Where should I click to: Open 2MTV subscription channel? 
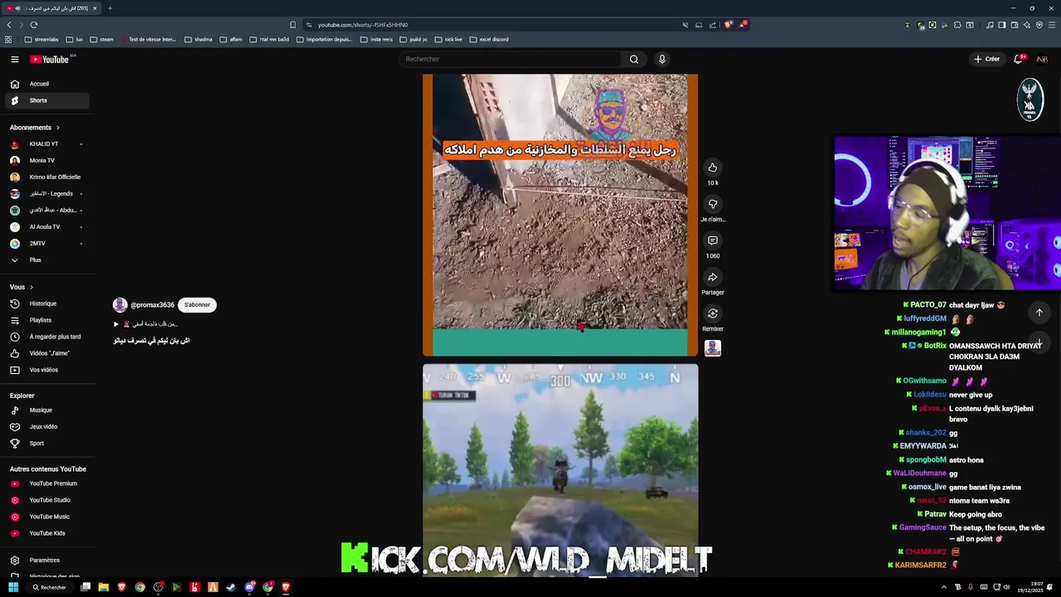pos(48,243)
